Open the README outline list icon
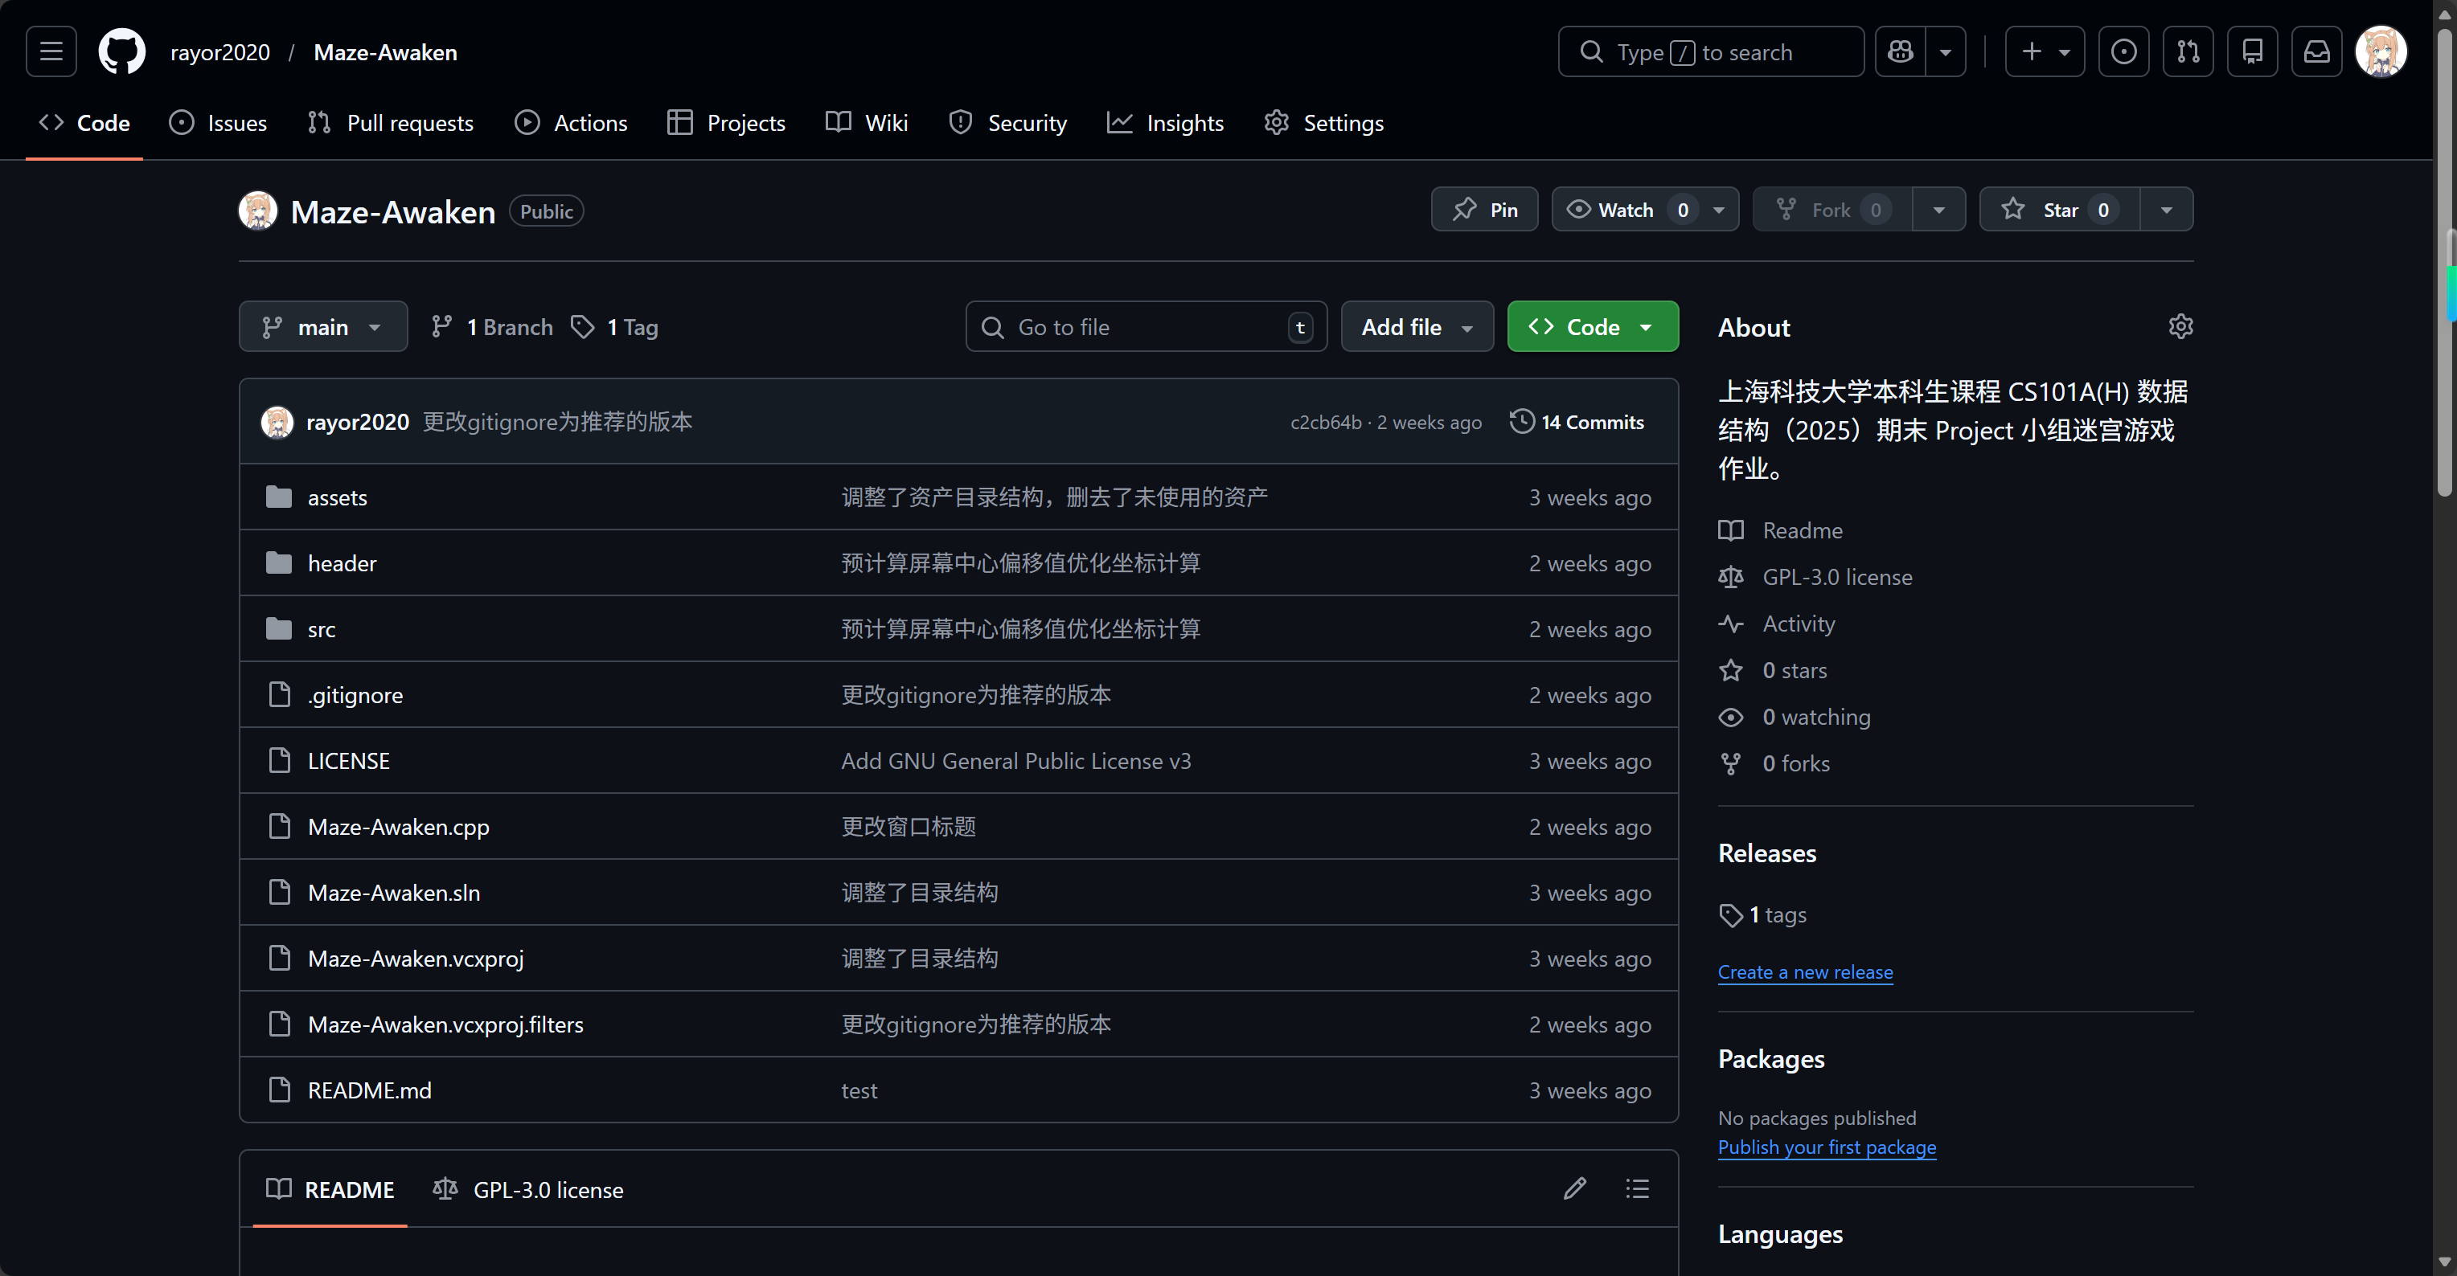 [1636, 1188]
